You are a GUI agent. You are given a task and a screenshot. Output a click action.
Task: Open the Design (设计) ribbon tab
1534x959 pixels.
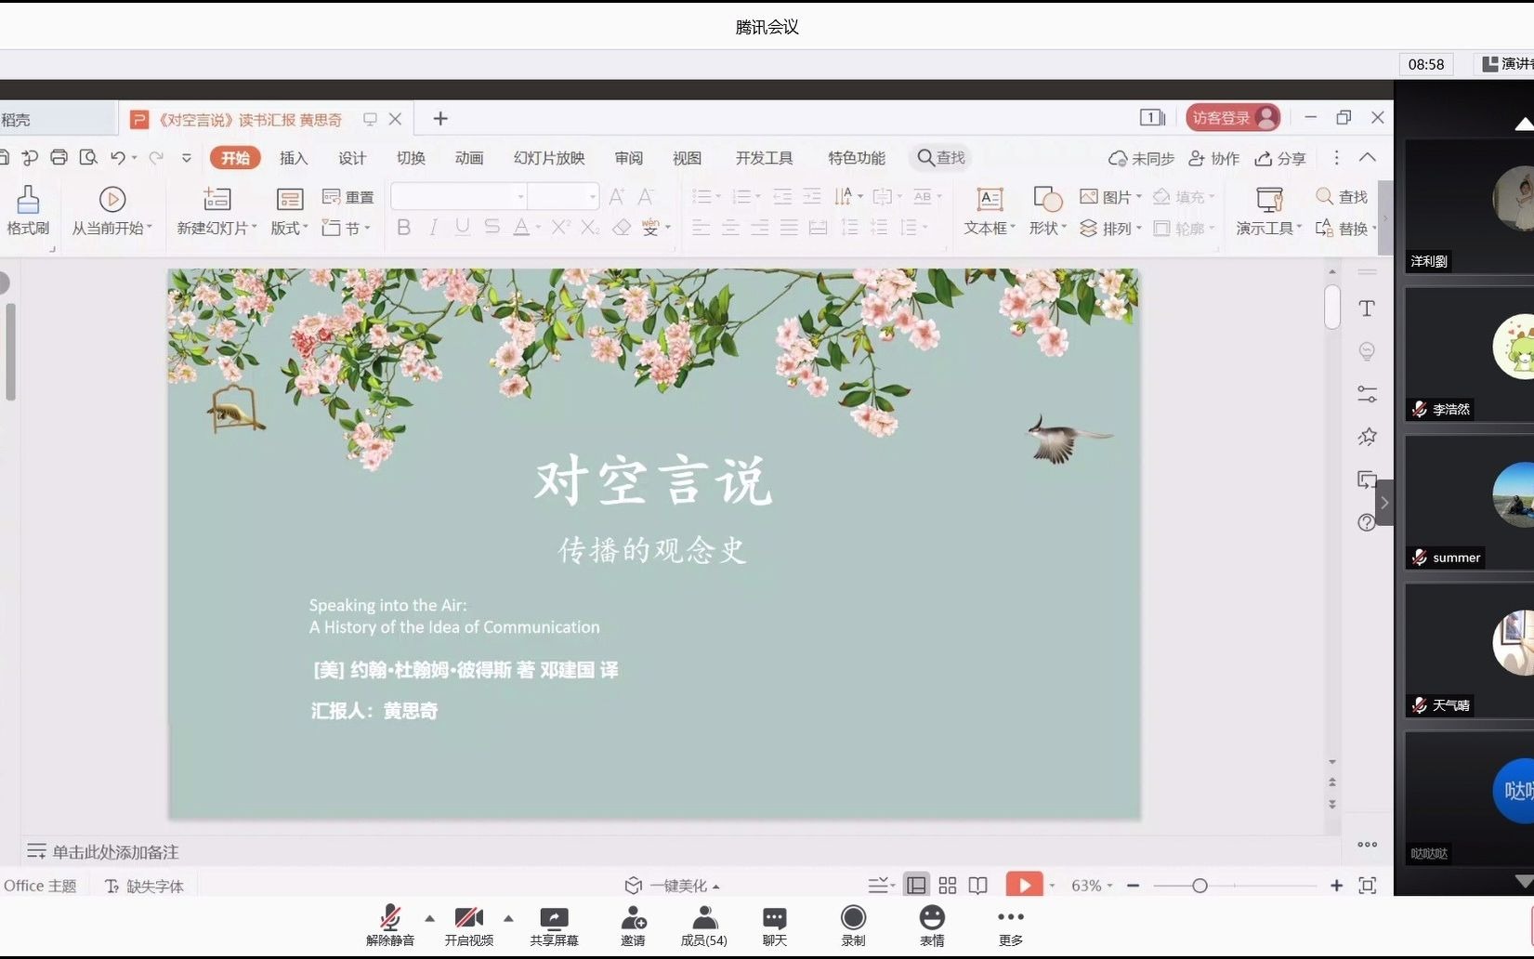coord(352,158)
